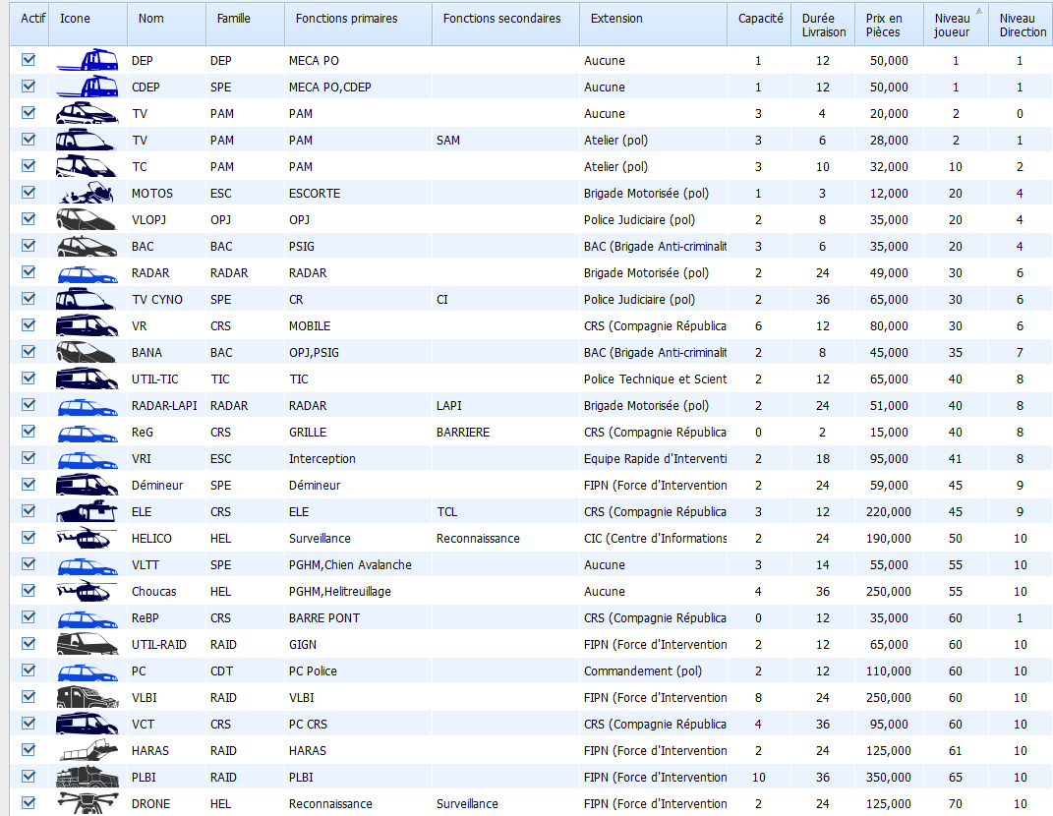Disable the Actif checkbox for MOTOS
The width and height of the screenshot is (1053, 816).
(x=29, y=193)
